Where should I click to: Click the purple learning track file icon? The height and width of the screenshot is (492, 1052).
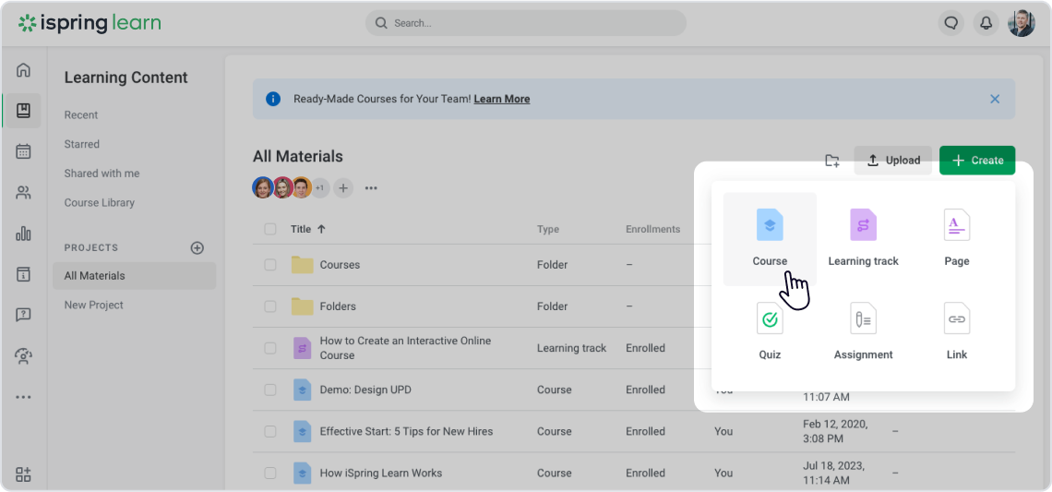click(x=303, y=348)
